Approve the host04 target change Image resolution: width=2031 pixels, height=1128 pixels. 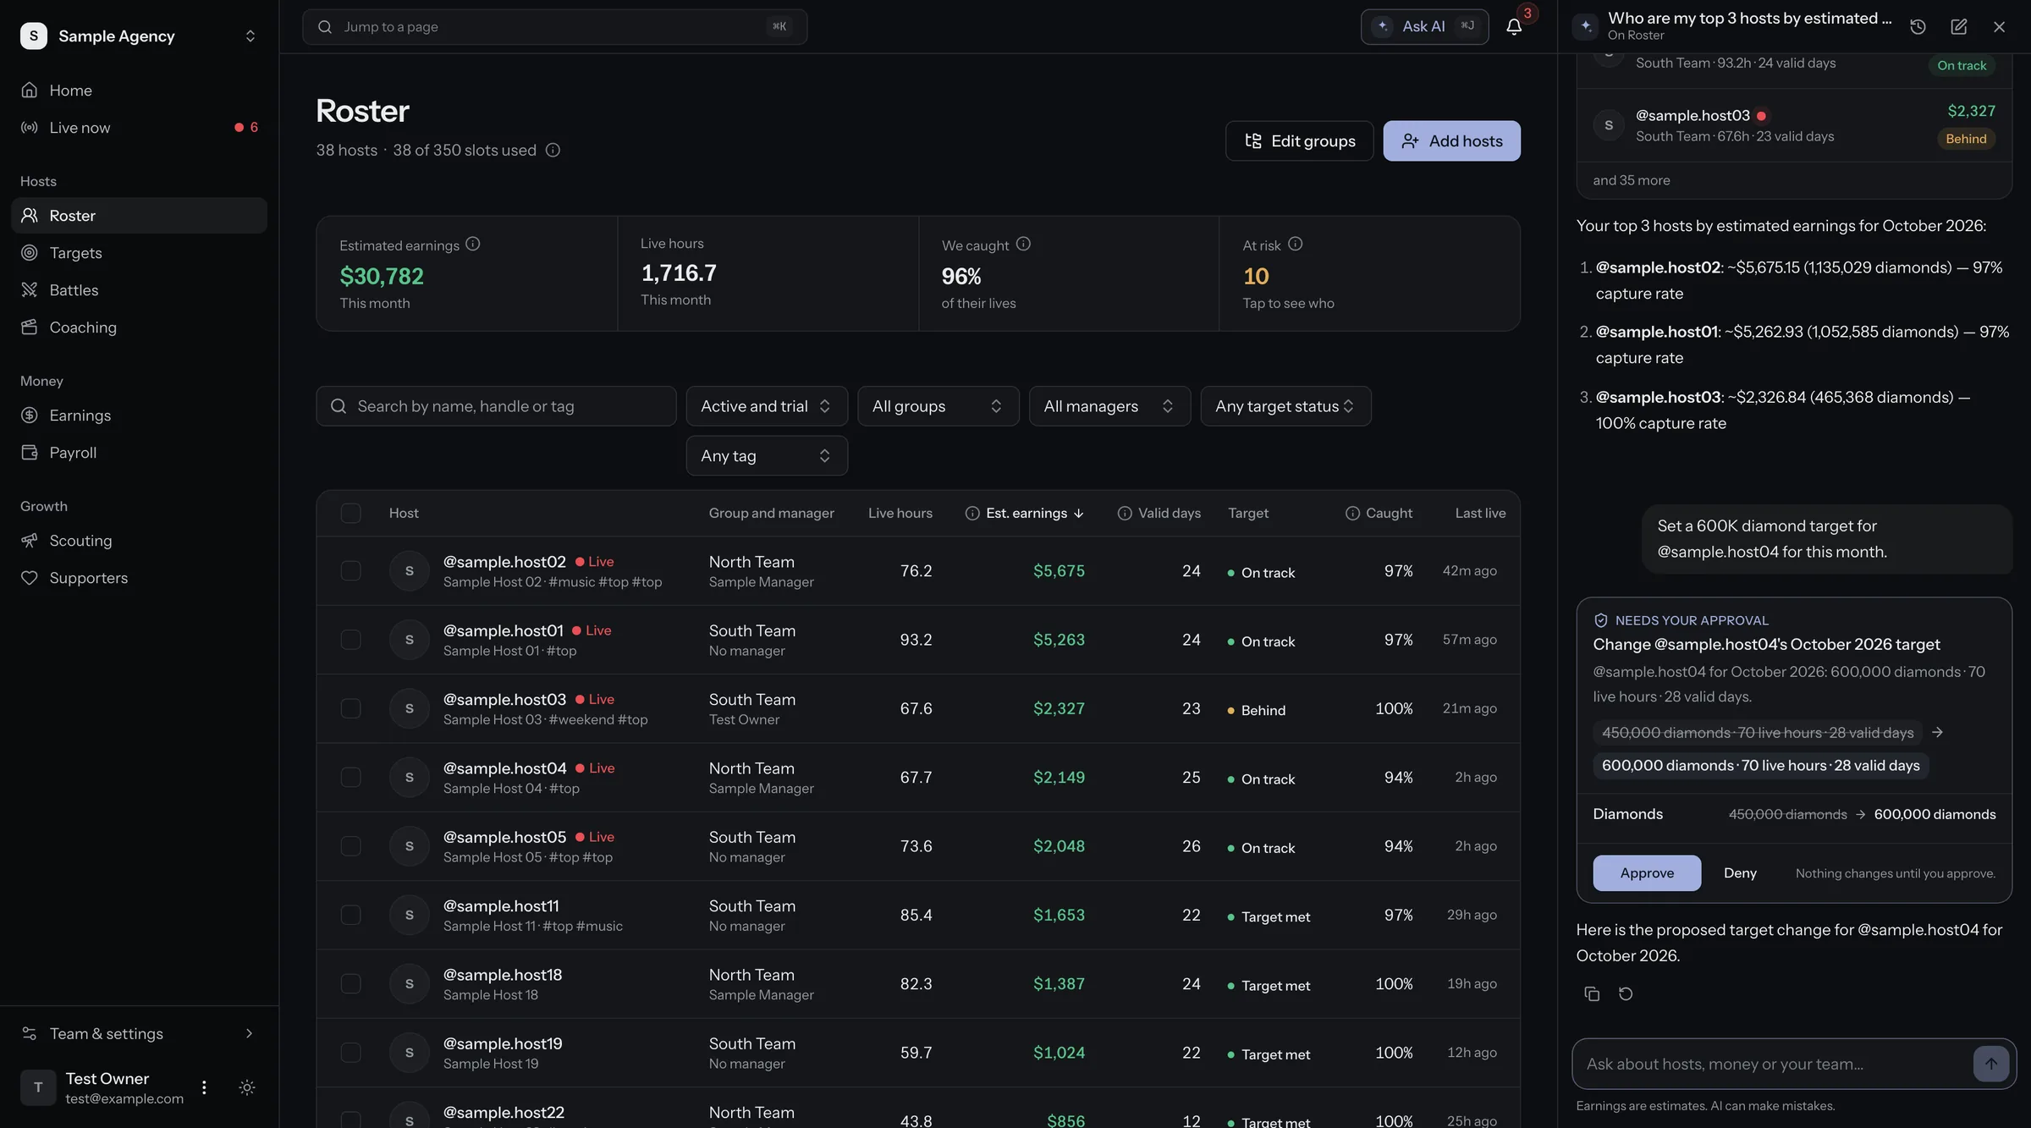point(1646,872)
